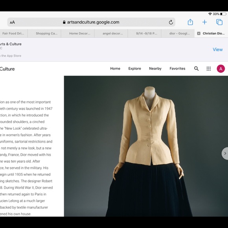
Task: Tap the lock icon in address bar
Action: pyautogui.click(x=64, y=22)
